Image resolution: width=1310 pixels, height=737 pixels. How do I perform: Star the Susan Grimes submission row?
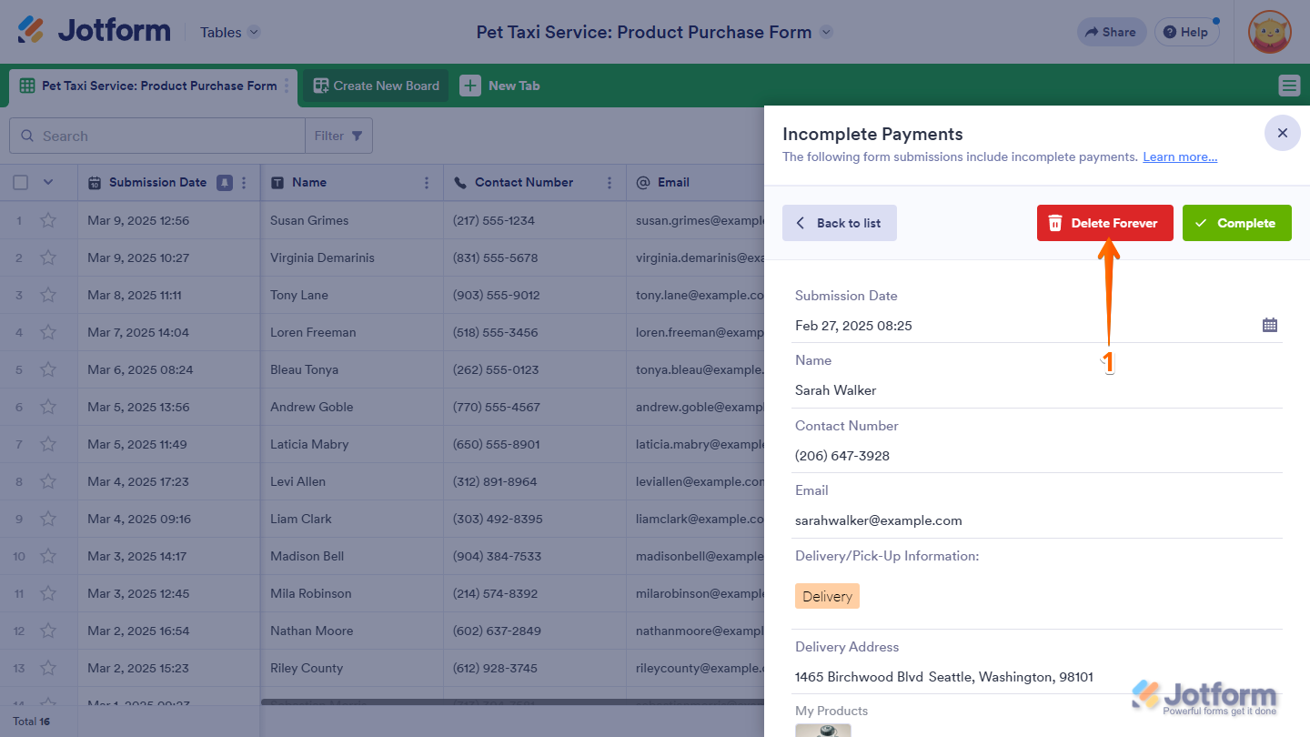click(x=48, y=220)
